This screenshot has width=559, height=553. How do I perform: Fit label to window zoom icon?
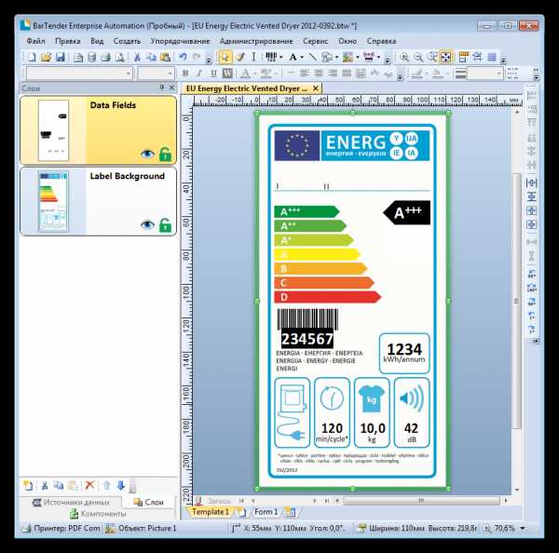click(446, 57)
